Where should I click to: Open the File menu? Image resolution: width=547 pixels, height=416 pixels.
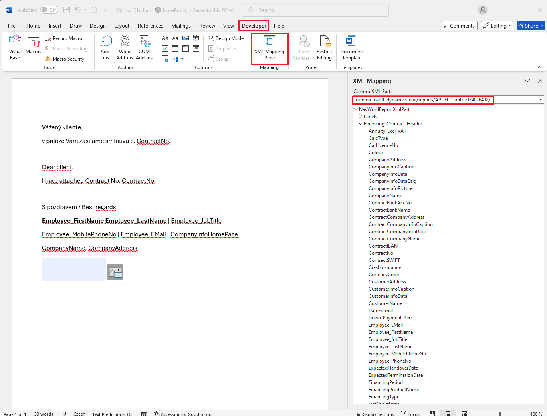click(12, 26)
